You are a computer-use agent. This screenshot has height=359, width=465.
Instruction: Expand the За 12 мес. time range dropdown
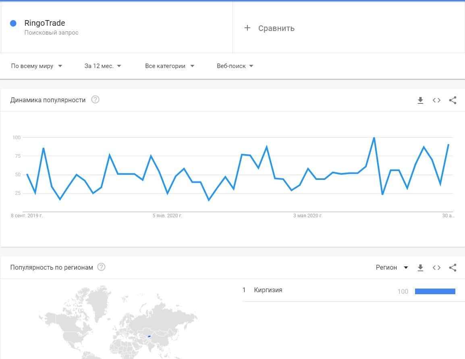(103, 66)
